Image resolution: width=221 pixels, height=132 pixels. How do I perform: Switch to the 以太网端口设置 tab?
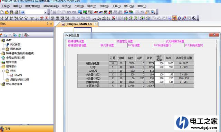(175, 41)
